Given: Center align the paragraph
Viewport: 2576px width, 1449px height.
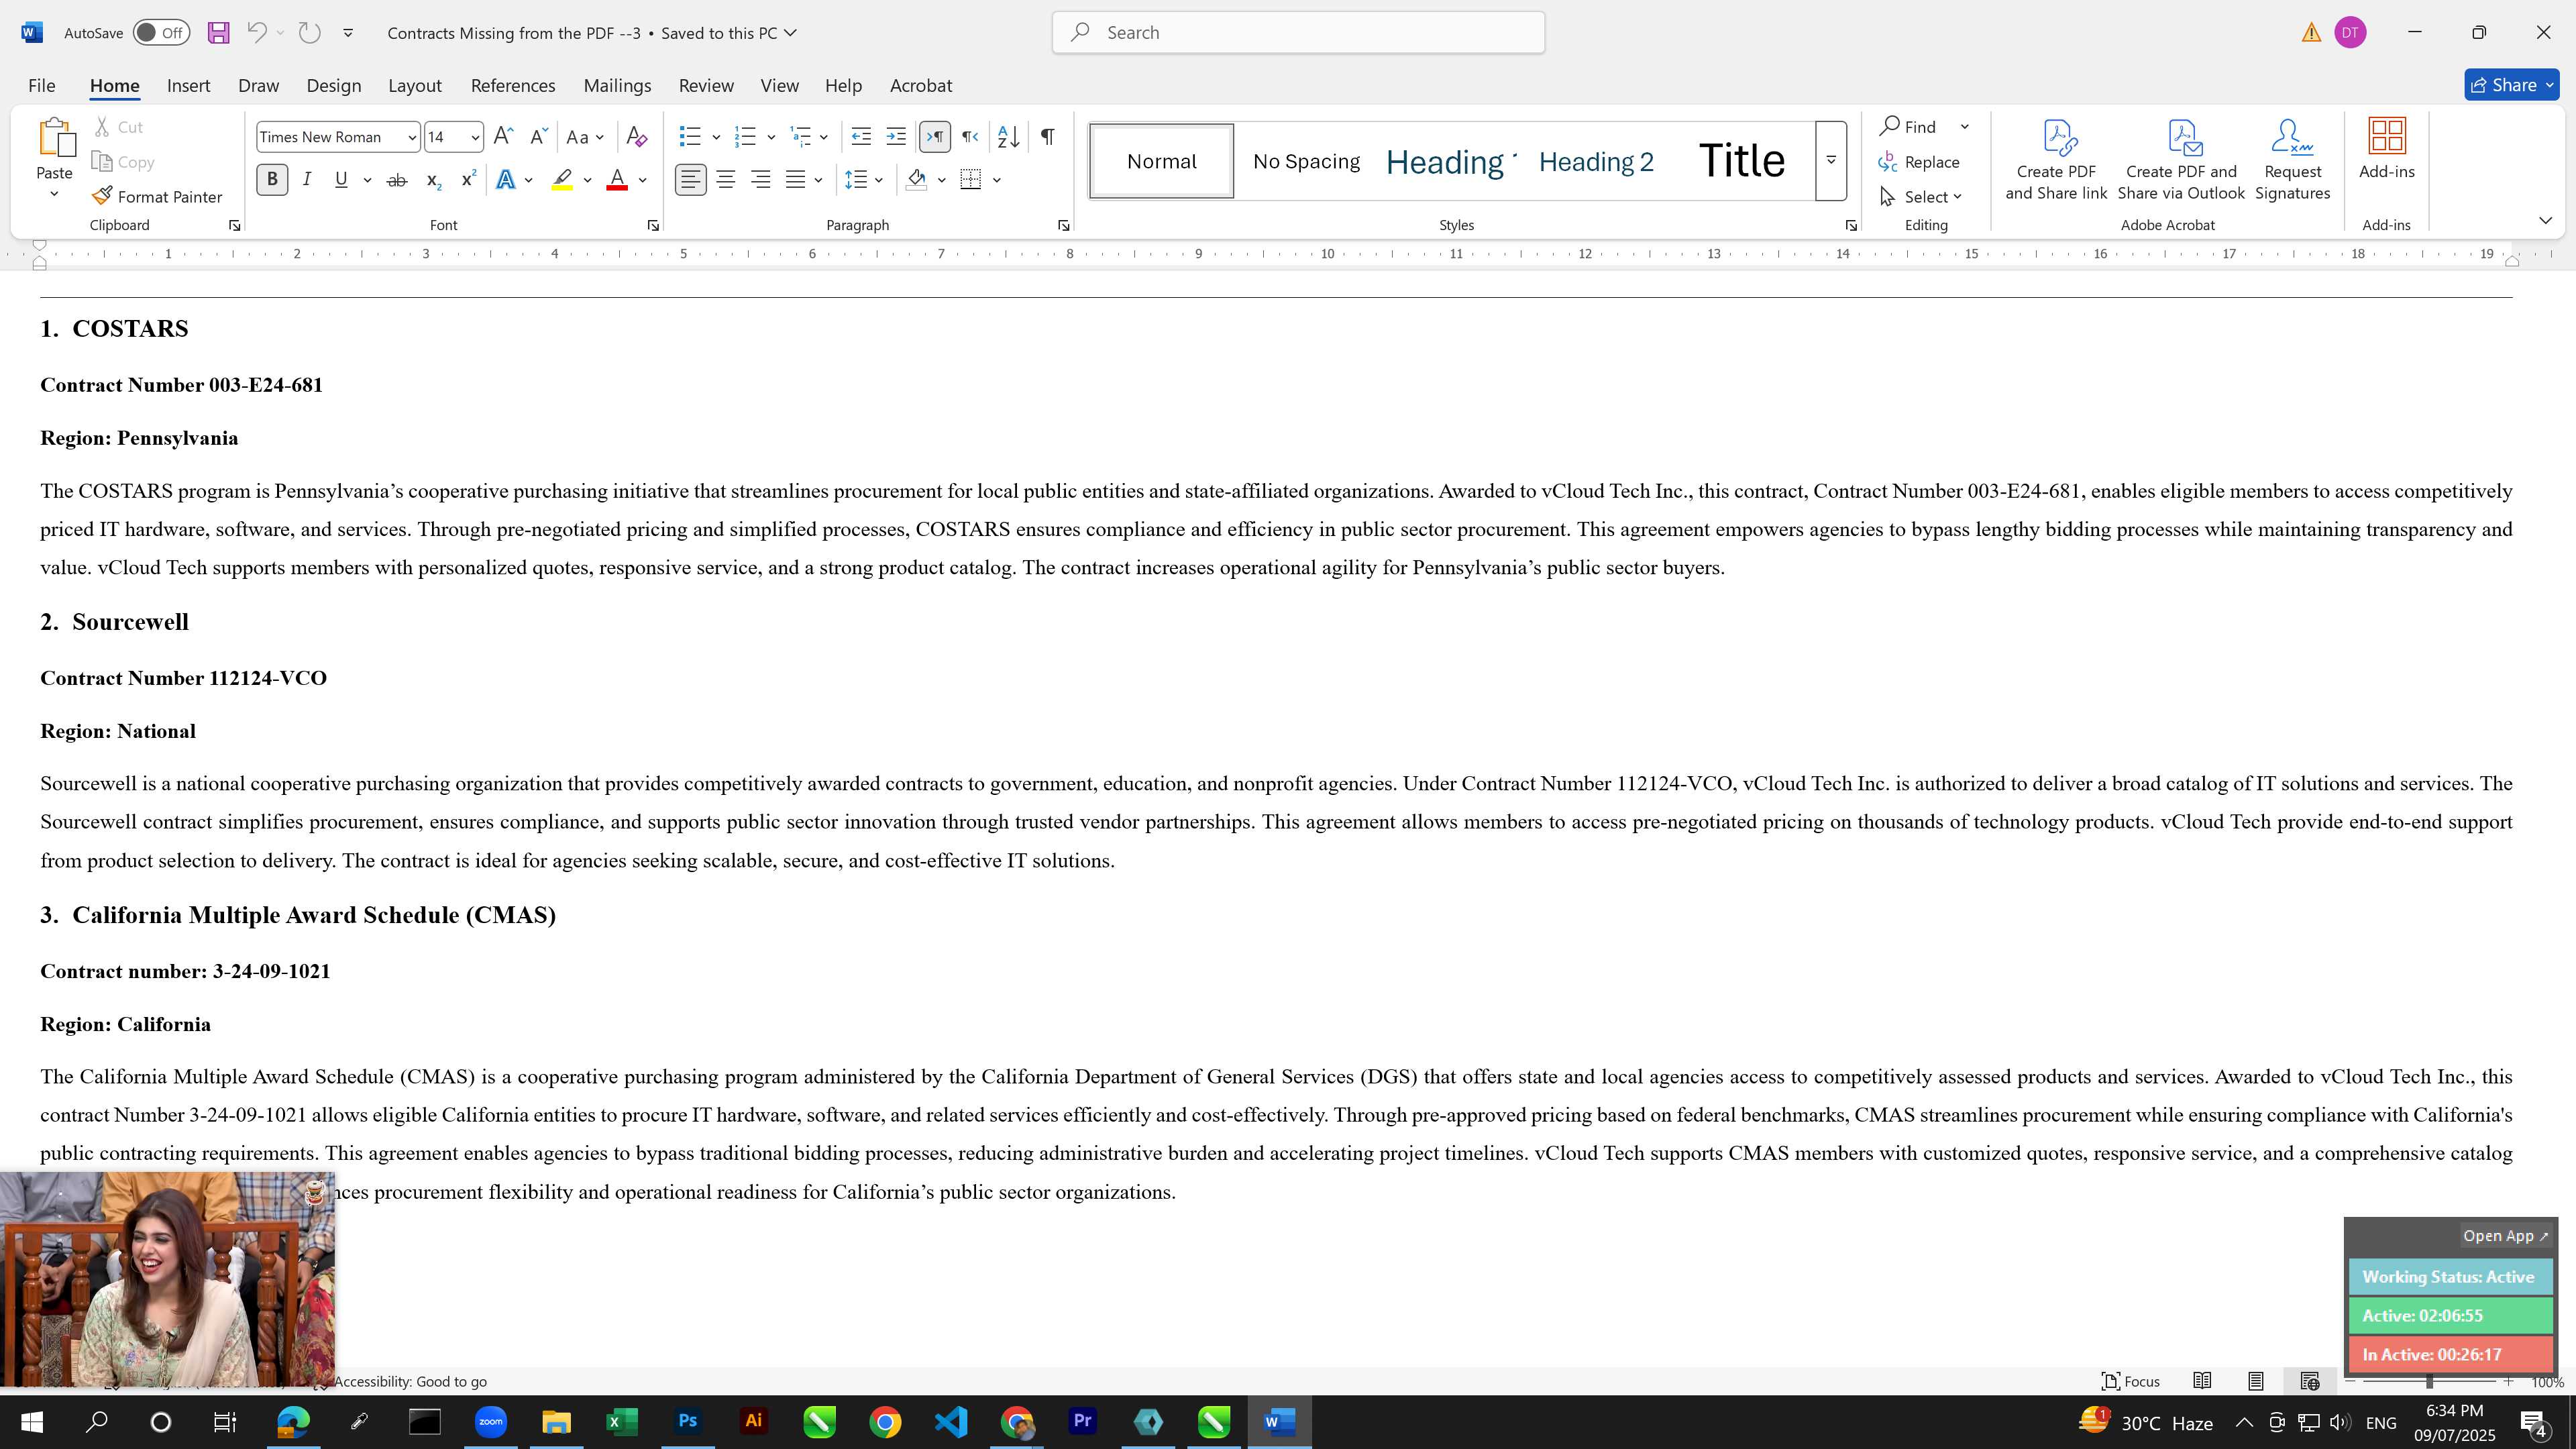Looking at the screenshot, I should pos(726,180).
